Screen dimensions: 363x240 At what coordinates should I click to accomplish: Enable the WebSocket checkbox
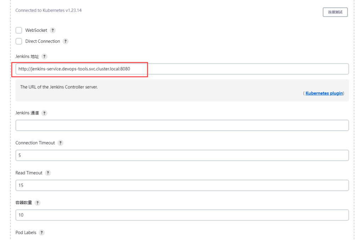[19, 30]
